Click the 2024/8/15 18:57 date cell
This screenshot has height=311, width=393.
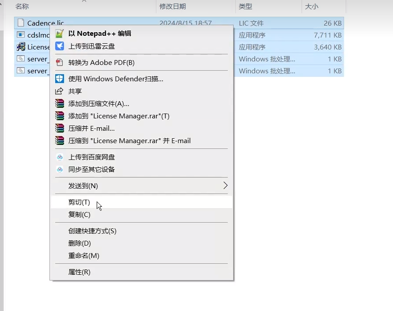point(185,23)
